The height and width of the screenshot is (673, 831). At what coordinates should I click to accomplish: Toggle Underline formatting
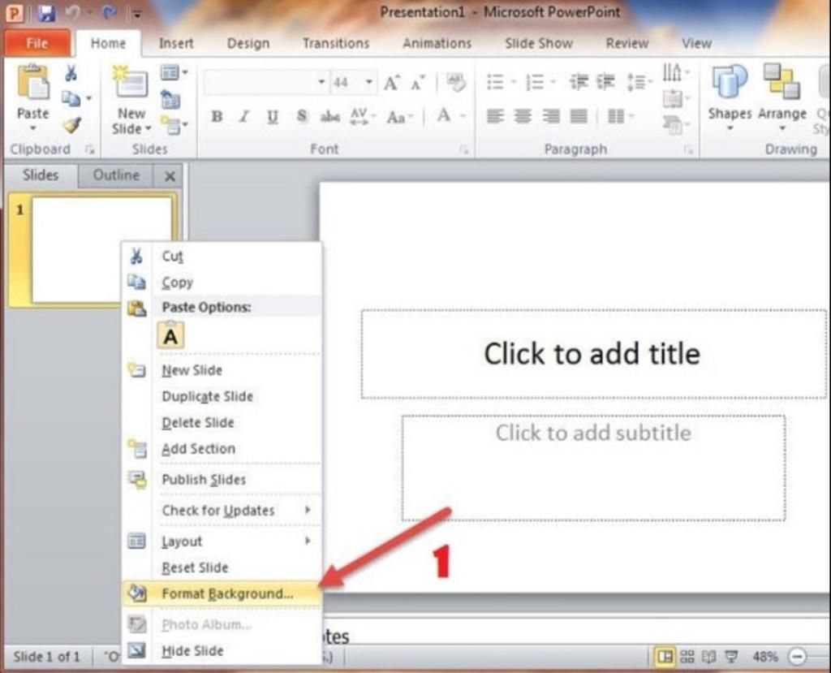click(x=273, y=116)
